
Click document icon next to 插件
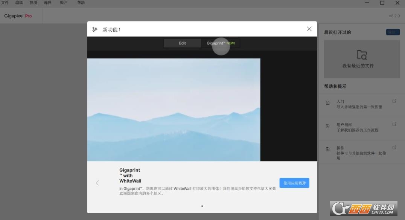tap(327, 149)
